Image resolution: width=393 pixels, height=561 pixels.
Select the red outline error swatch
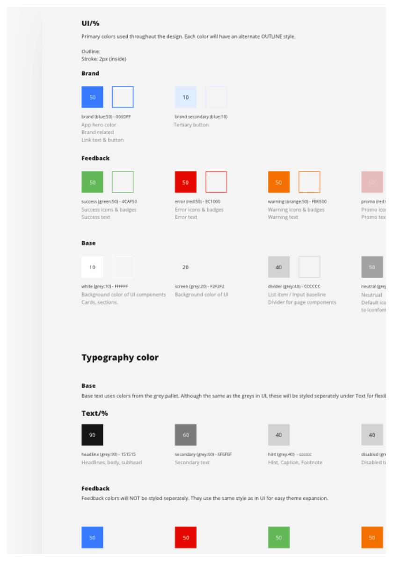(216, 182)
